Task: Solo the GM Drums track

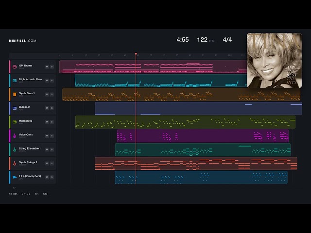Action: point(52,67)
